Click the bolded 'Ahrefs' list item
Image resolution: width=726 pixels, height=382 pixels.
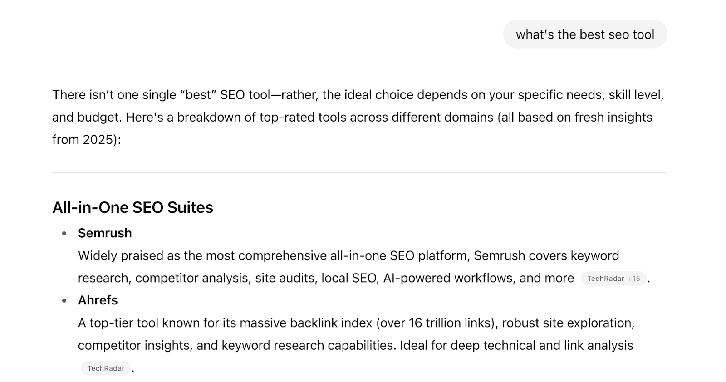pos(98,300)
